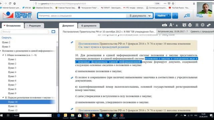
Task: Open Microsoft Store from the taskbar
Action: 80,115
